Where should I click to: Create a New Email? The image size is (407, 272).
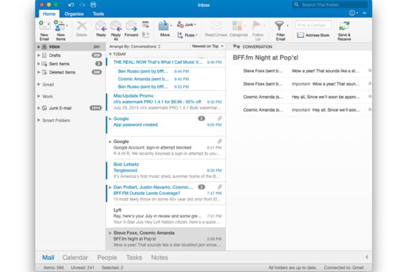pos(44,30)
